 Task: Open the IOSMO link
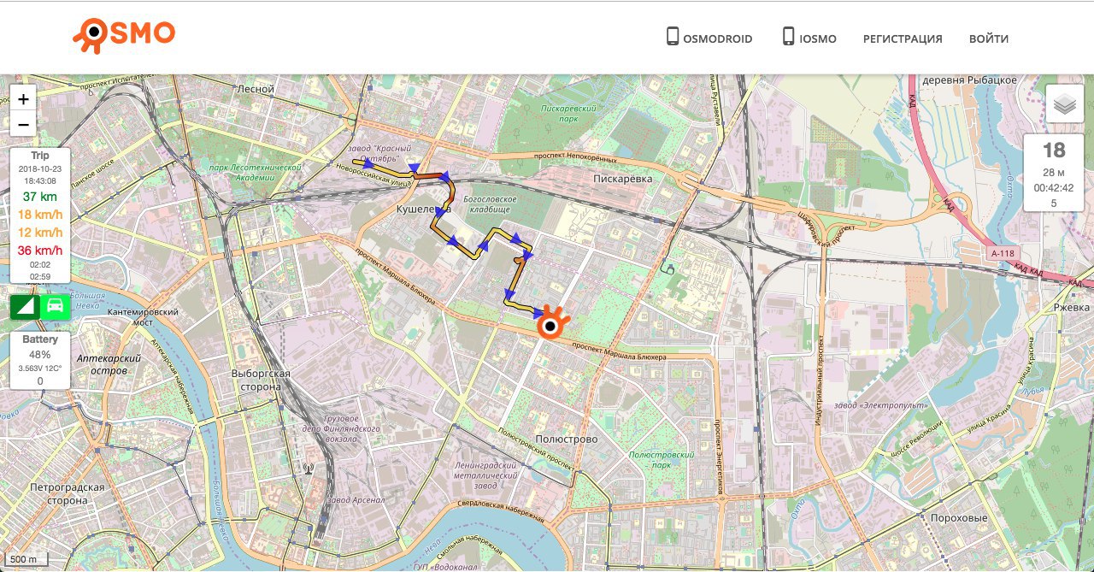click(809, 38)
